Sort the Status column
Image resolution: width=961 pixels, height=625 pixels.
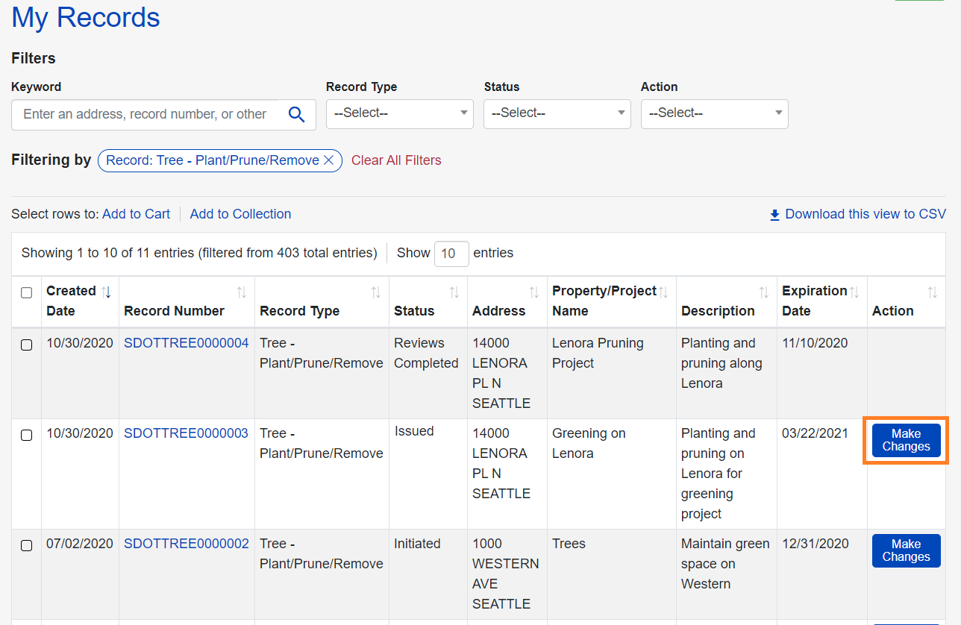click(x=454, y=292)
